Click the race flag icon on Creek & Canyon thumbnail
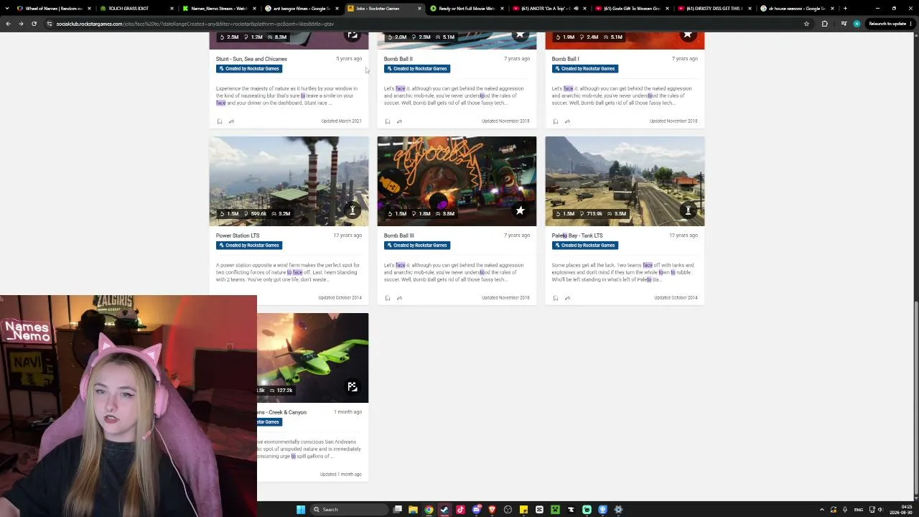The image size is (919, 517). [352, 387]
